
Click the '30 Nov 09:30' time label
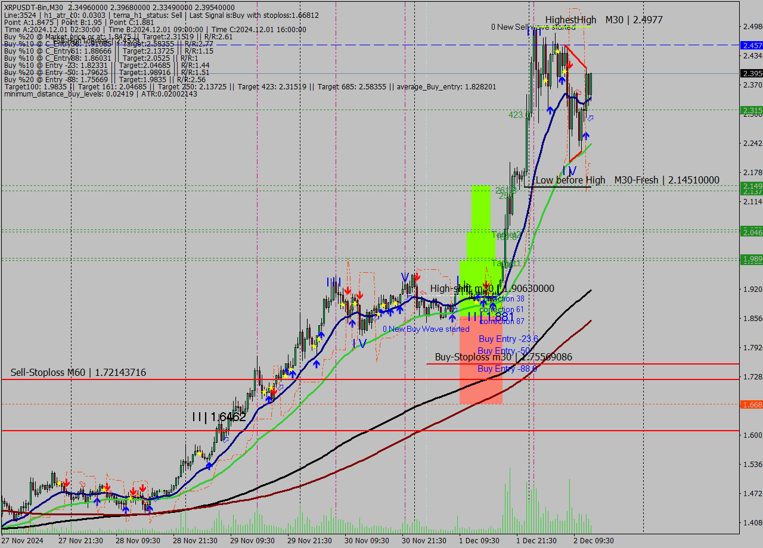[x=367, y=541]
